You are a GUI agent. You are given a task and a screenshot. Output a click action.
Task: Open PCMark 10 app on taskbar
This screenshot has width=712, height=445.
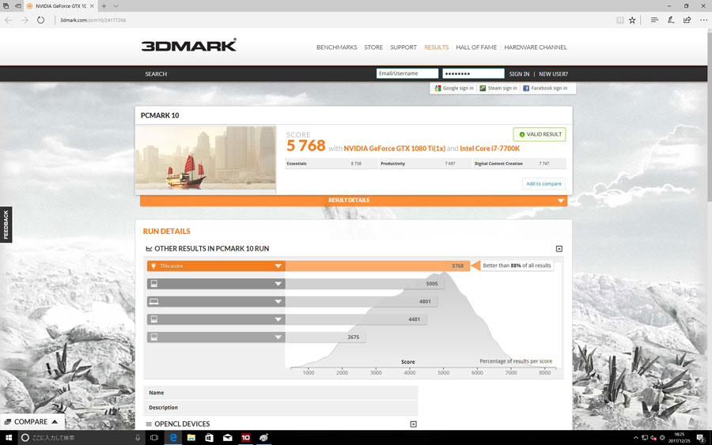pos(246,438)
